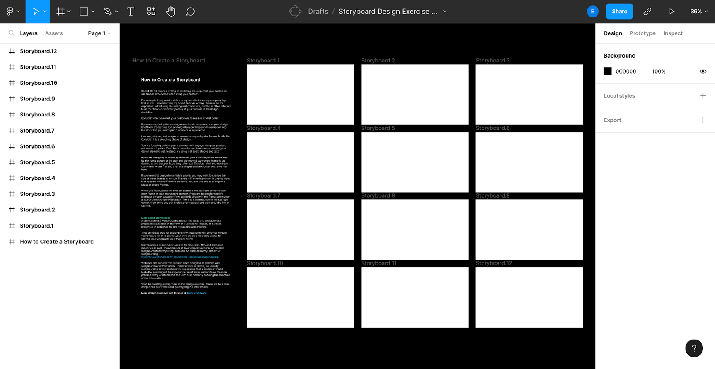Open the Page 1 dropdown
The image size is (715, 369).
click(99, 33)
